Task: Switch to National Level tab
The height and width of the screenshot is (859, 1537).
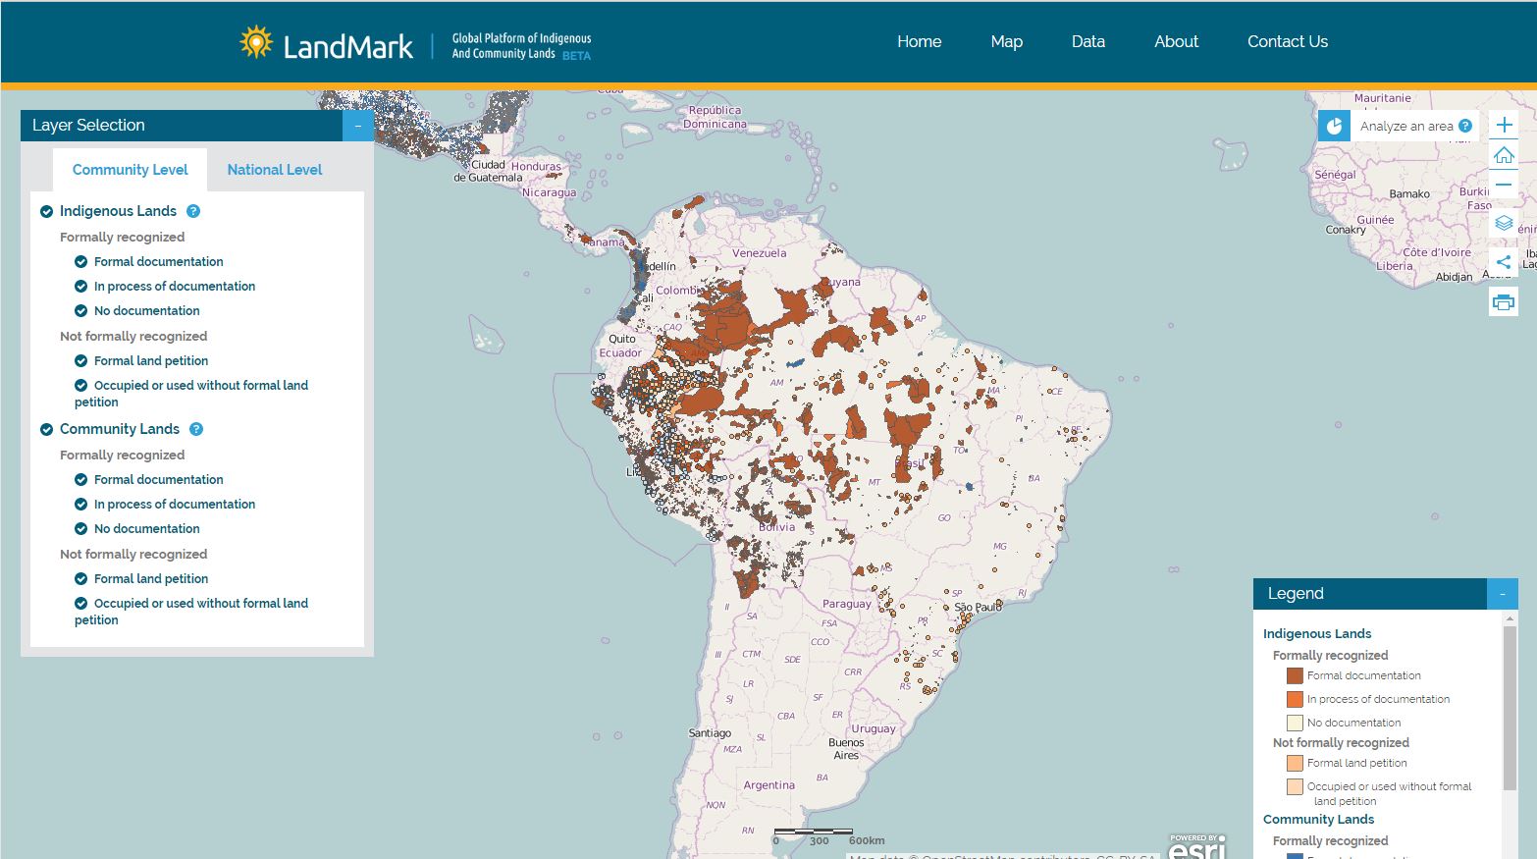Action: 275,170
